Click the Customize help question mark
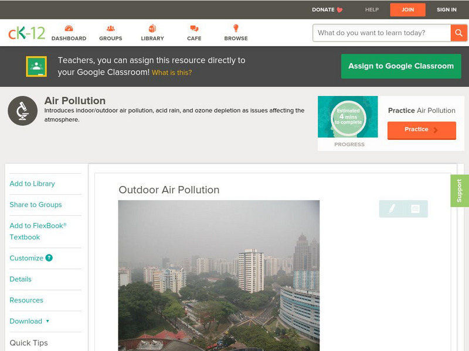The image size is (469, 351). (x=49, y=258)
